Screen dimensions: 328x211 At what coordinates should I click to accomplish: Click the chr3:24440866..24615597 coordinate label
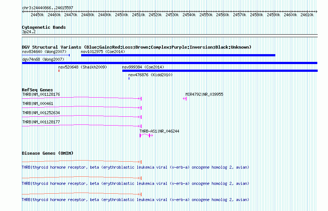pos(48,8)
